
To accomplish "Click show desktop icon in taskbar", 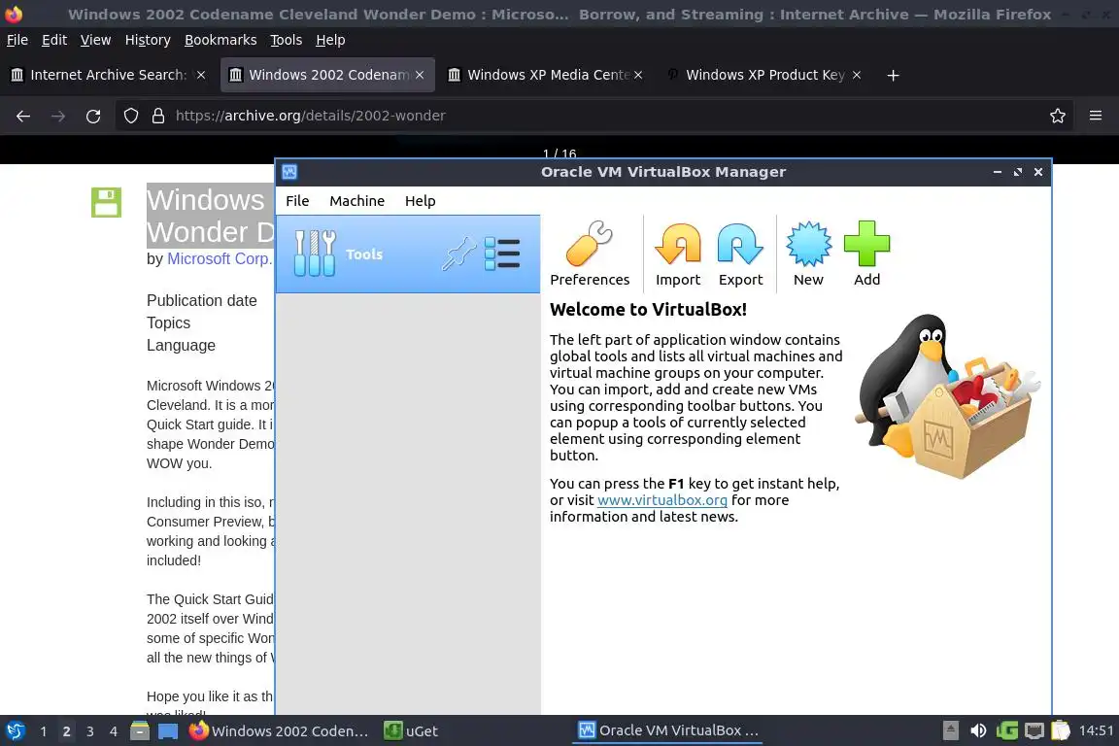I will coord(168,731).
